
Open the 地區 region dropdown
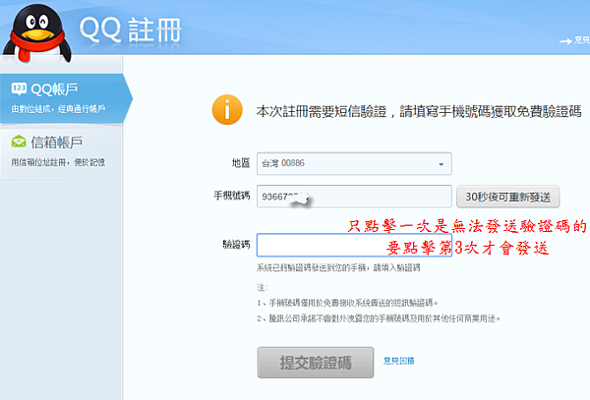pos(354,163)
